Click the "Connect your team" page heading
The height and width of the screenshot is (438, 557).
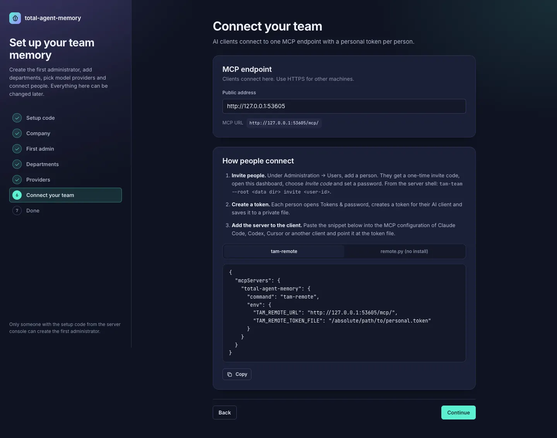coord(267,26)
